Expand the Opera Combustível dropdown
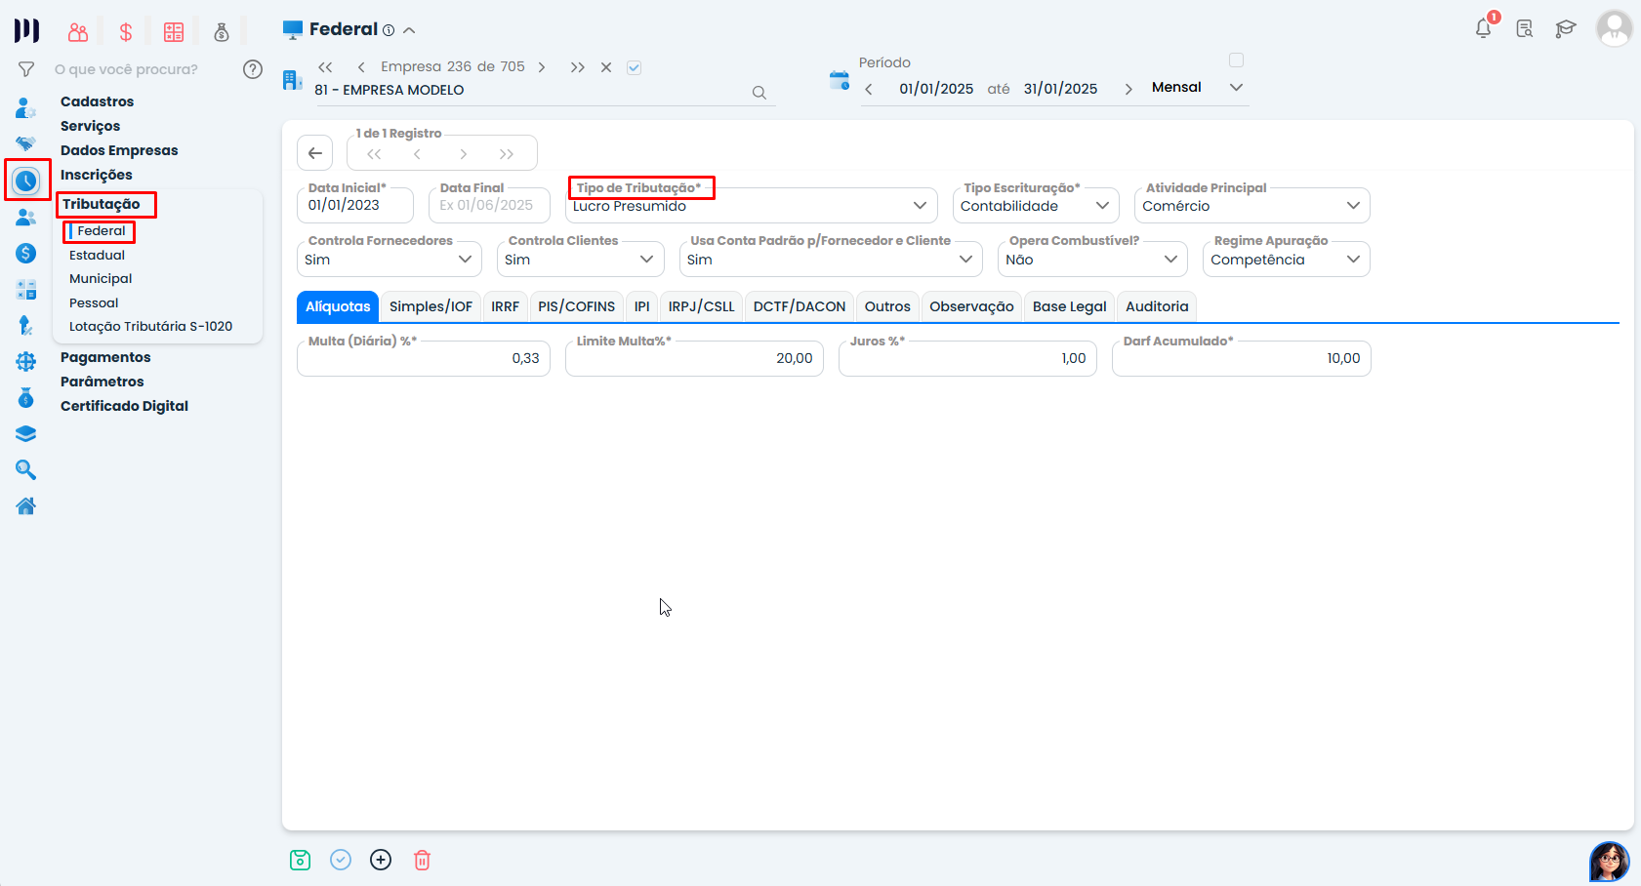 [x=1170, y=260]
